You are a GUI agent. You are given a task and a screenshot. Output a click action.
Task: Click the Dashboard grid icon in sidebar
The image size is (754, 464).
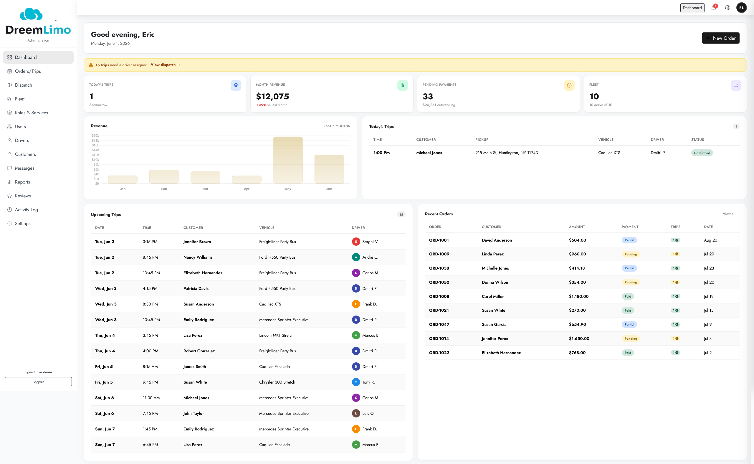[9, 57]
